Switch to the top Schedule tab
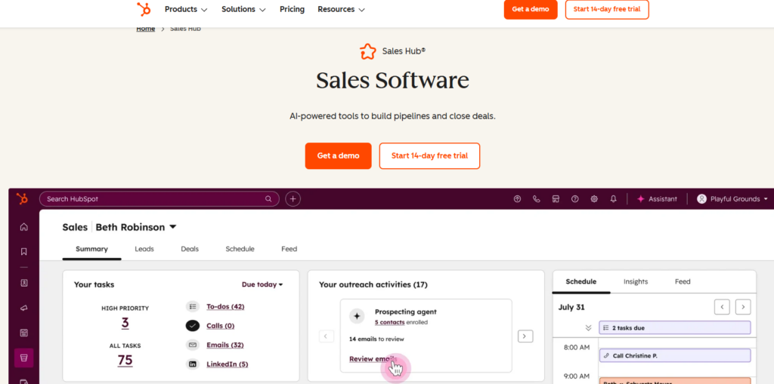 point(240,250)
